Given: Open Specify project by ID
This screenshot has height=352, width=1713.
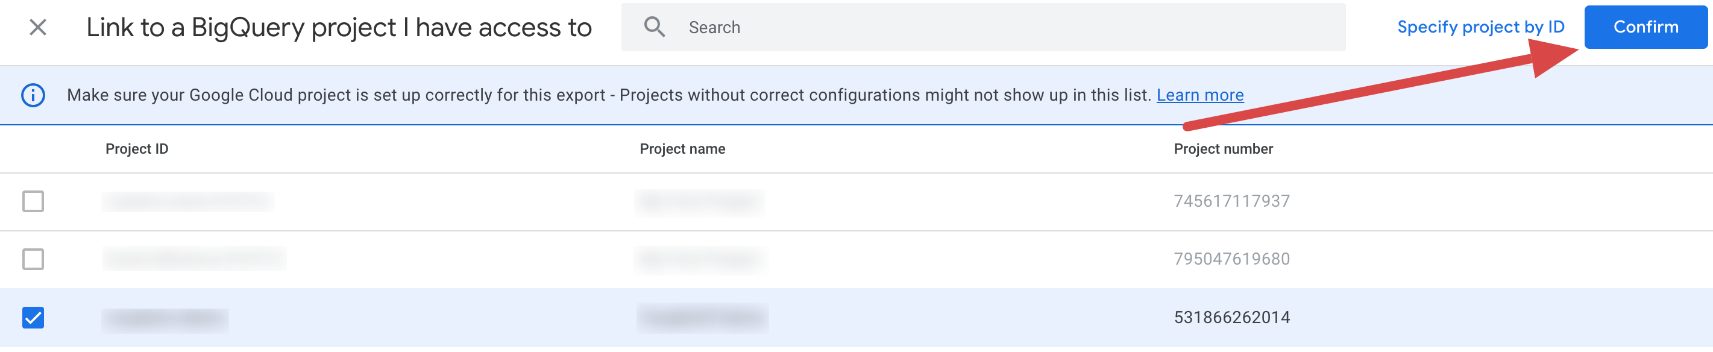Looking at the screenshot, I should 1480,27.
